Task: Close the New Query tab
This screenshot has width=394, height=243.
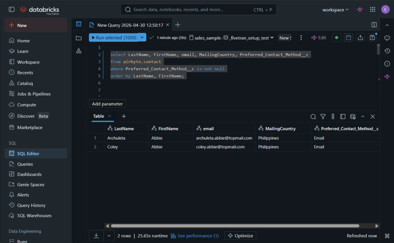Action: pyautogui.click(x=168, y=25)
